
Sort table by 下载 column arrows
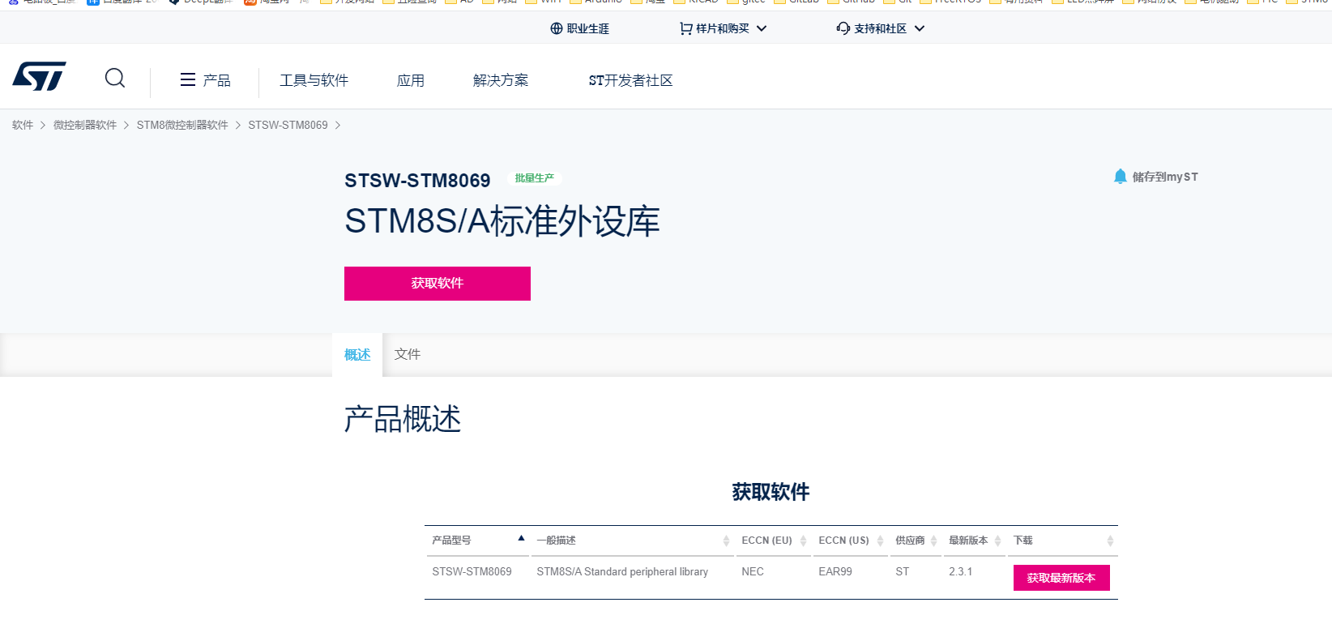[x=1110, y=541]
